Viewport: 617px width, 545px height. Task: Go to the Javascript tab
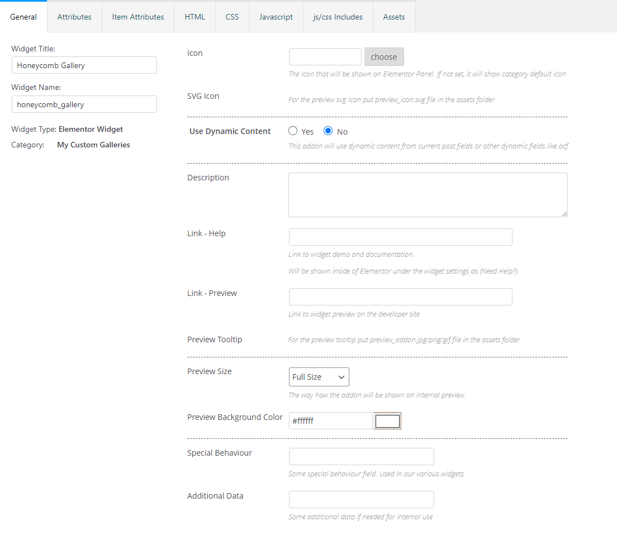(276, 17)
